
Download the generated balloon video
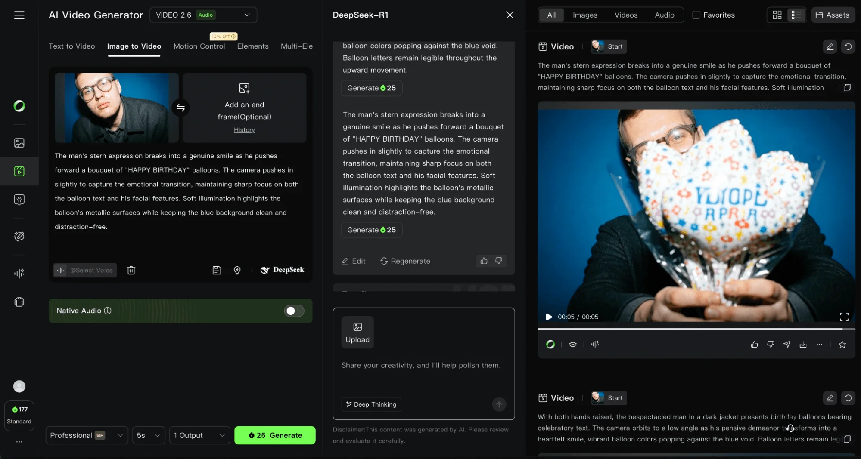point(803,344)
